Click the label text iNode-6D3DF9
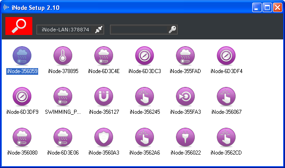The image size is (285, 168). pyautogui.click(x=22, y=112)
